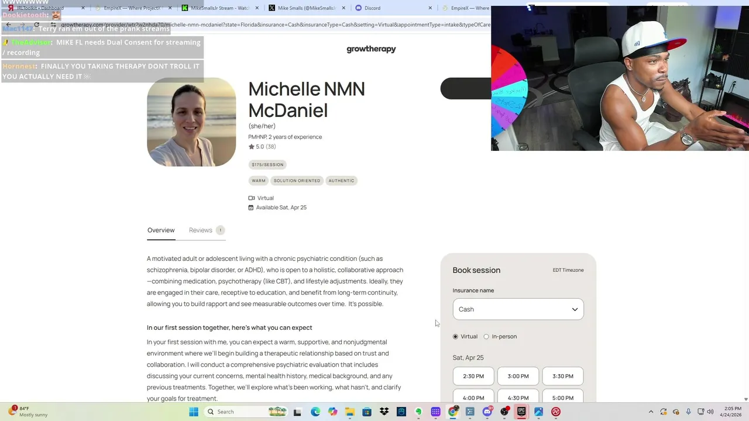Open Microsoft Store from the taskbar
The image size is (749, 421).
367,412
